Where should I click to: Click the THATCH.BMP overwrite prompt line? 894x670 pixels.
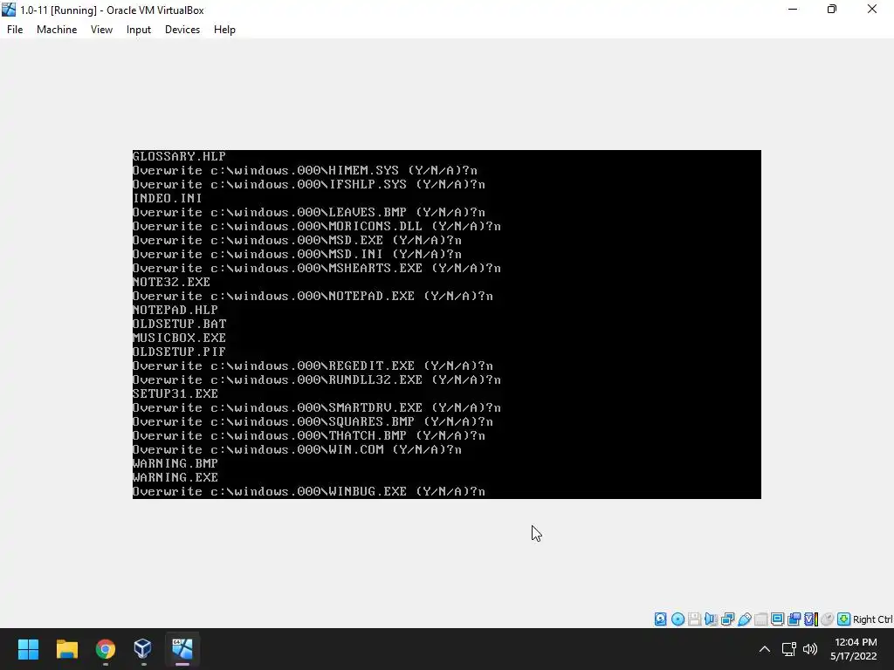(309, 435)
